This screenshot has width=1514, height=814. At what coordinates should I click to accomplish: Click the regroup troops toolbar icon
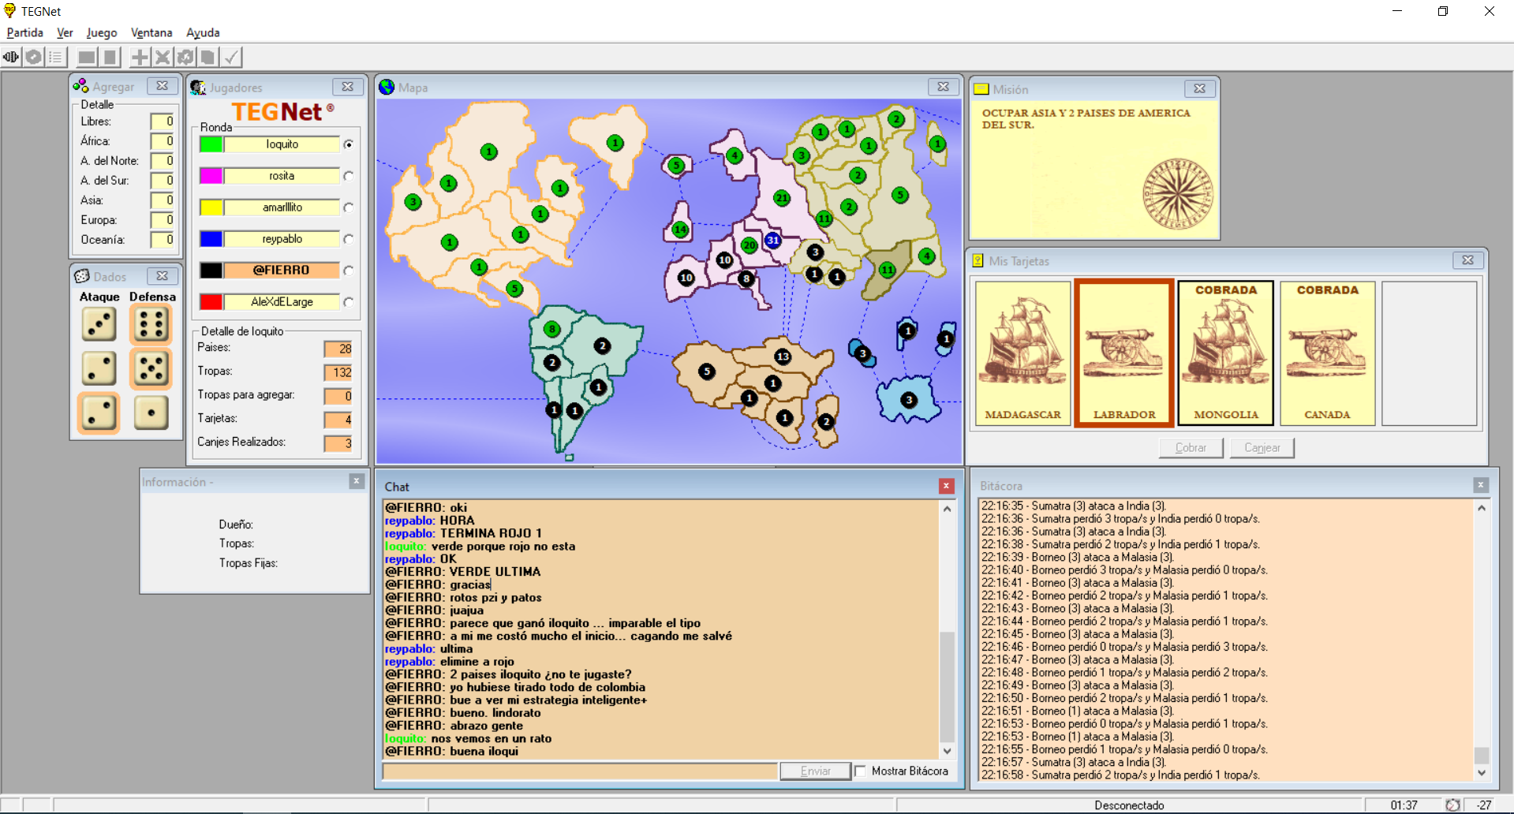pyautogui.click(x=185, y=57)
